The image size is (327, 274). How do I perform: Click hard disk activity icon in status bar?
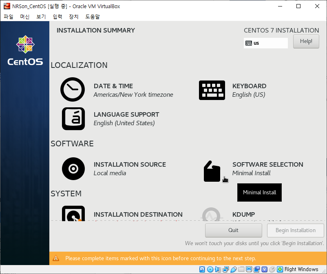pyautogui.click(x=202, y=269)
